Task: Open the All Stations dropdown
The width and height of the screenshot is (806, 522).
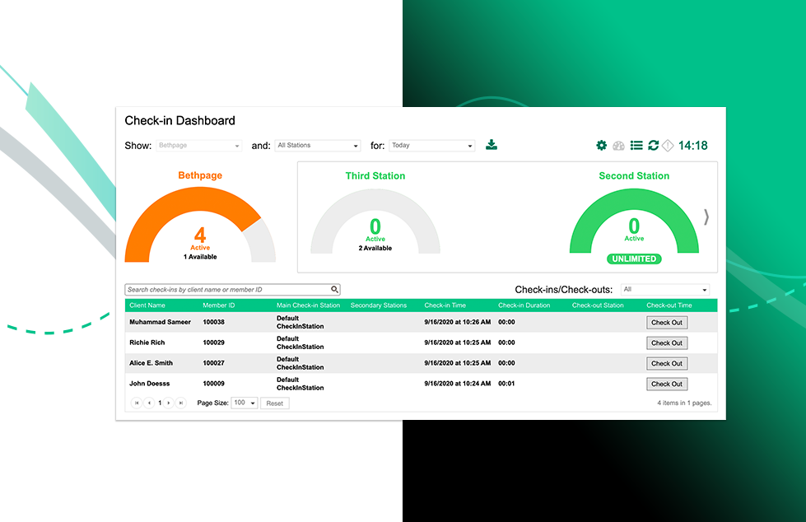Action: pyautogui.click(x=318, y=146)
